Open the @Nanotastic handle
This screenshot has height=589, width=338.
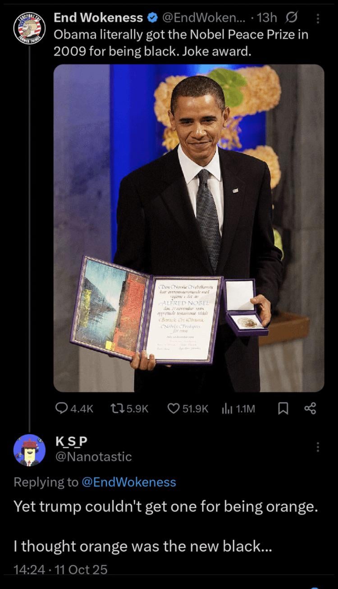click(93, 457)
